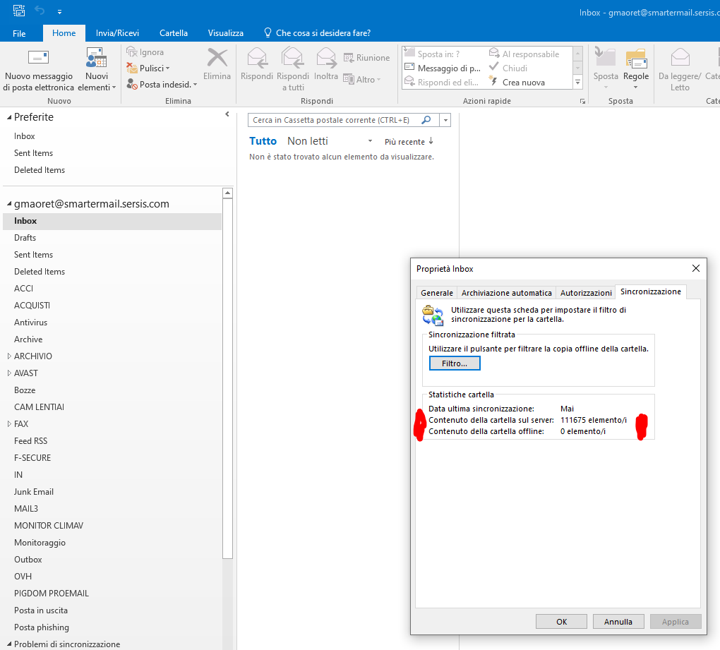Click in the Cerca in Cassetta postale field
This screenshot has width=720, height=650.
click(333, 121)
